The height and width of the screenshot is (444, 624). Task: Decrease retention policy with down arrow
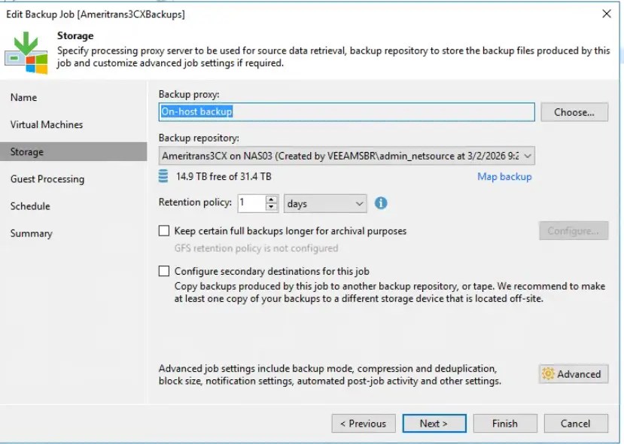point(272,207)
